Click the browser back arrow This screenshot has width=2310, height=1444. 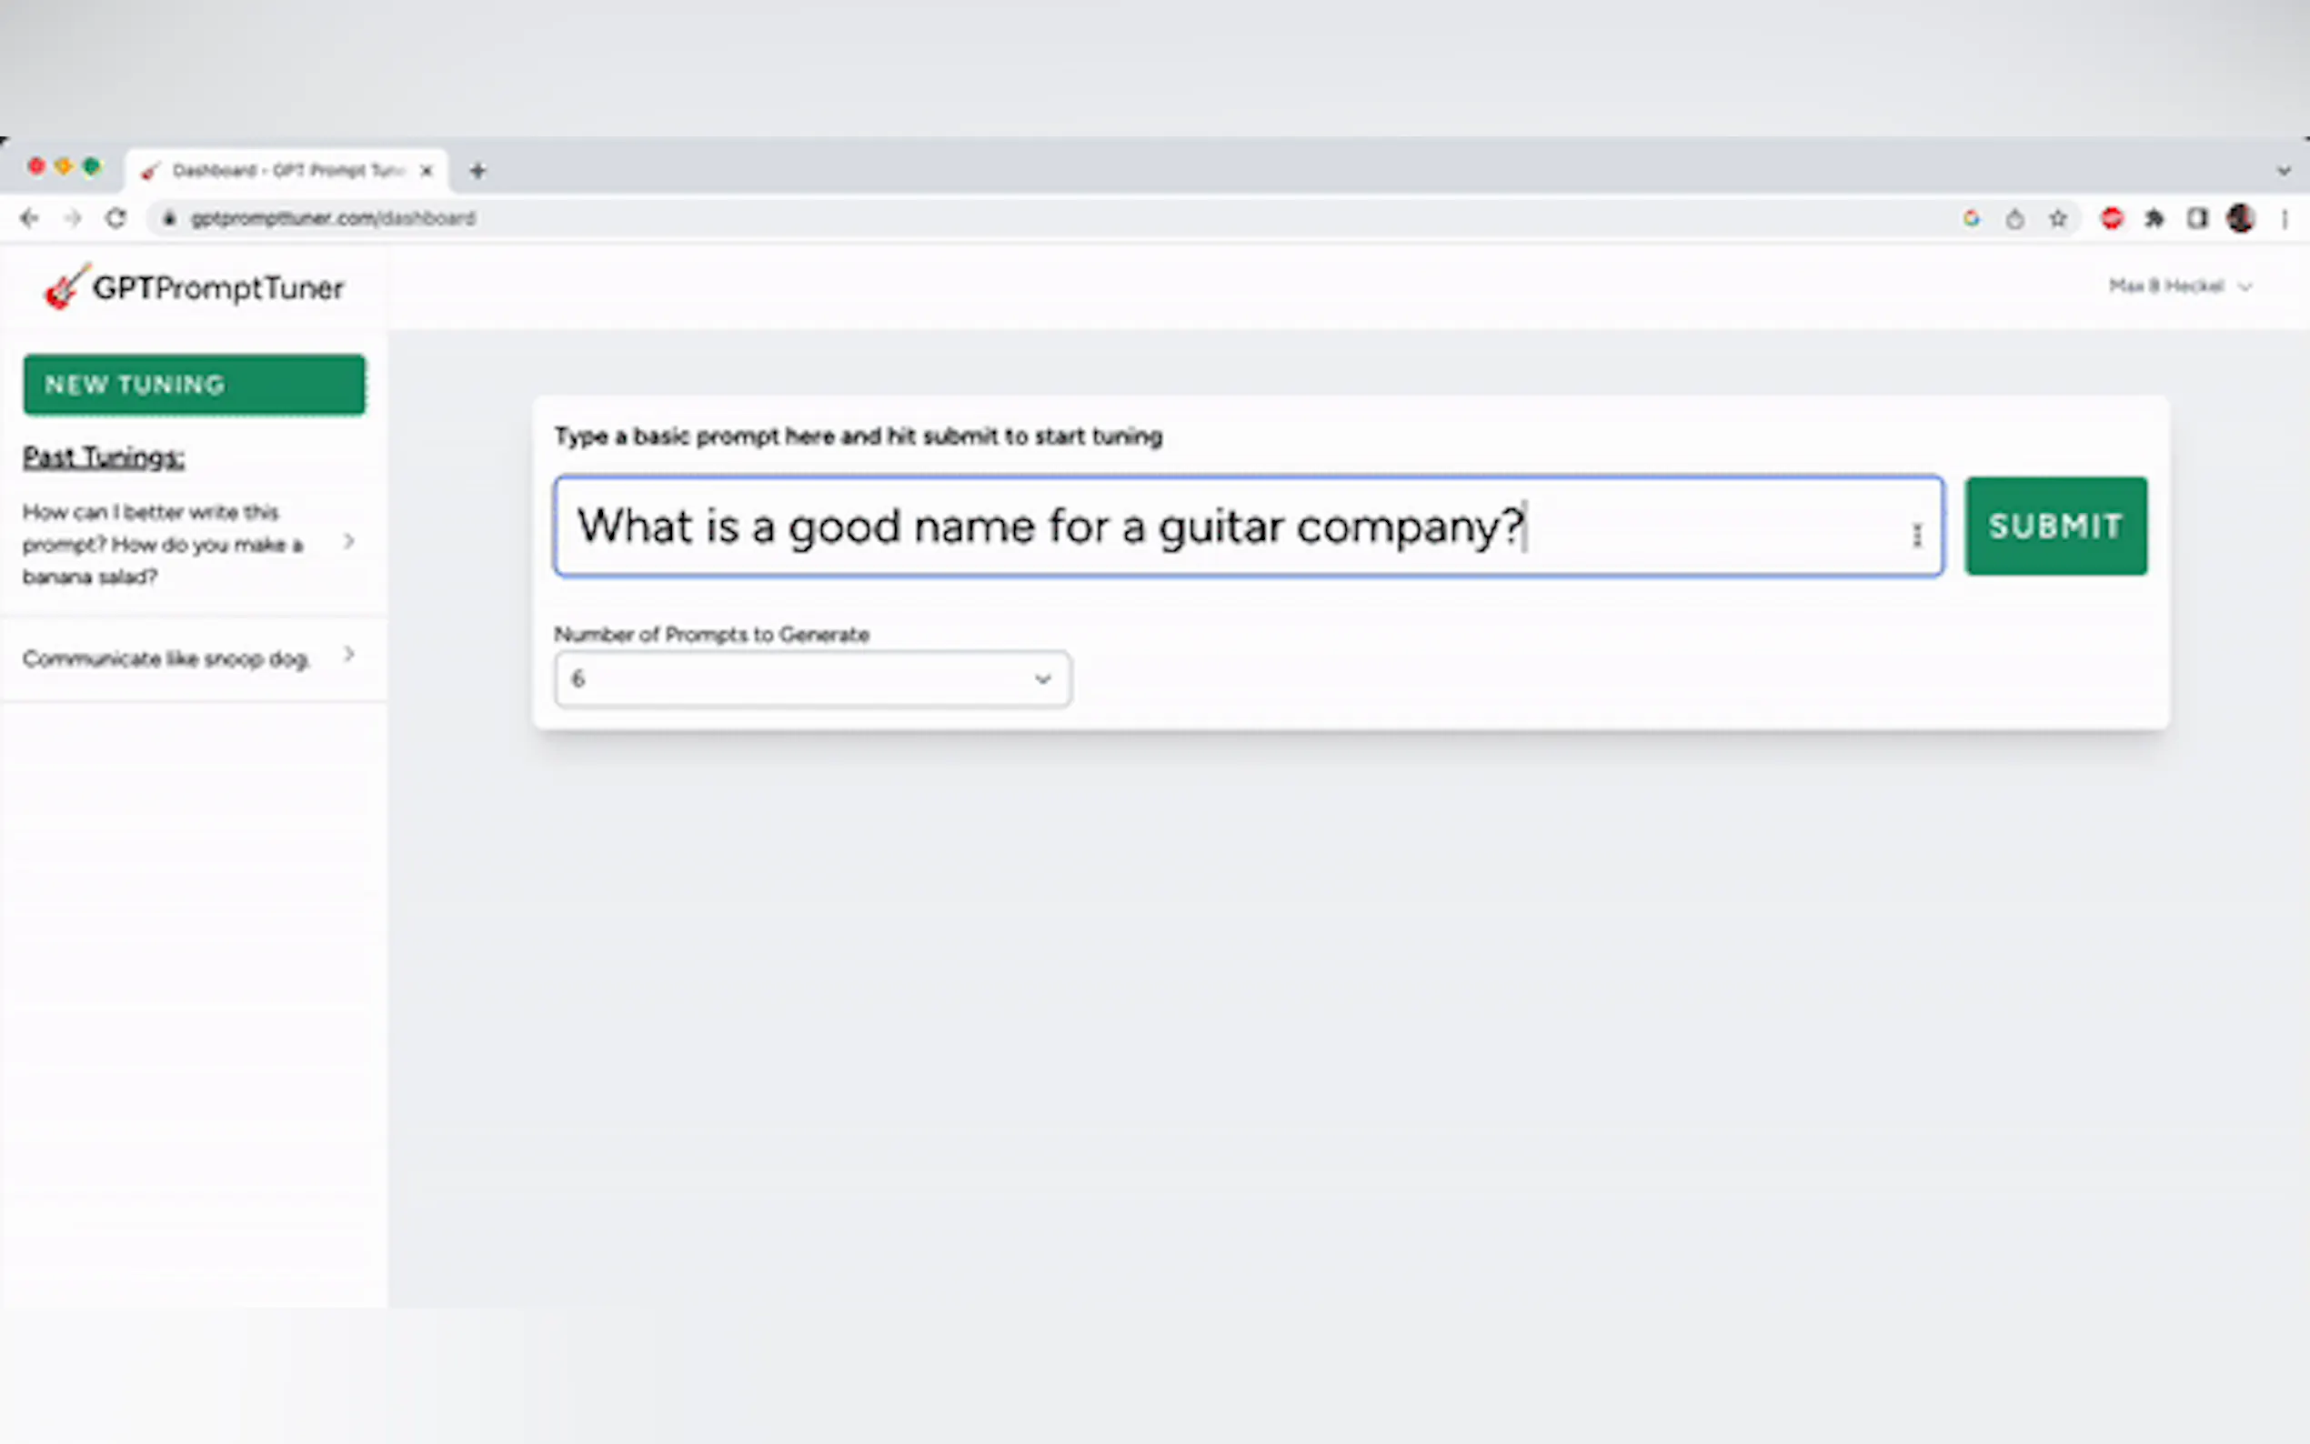click(30, 219)
